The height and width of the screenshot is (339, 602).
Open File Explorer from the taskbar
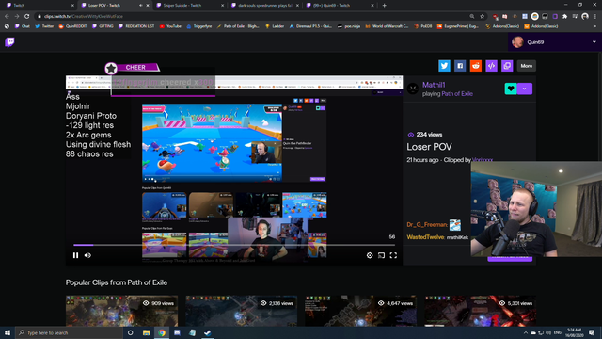point(147,332)
